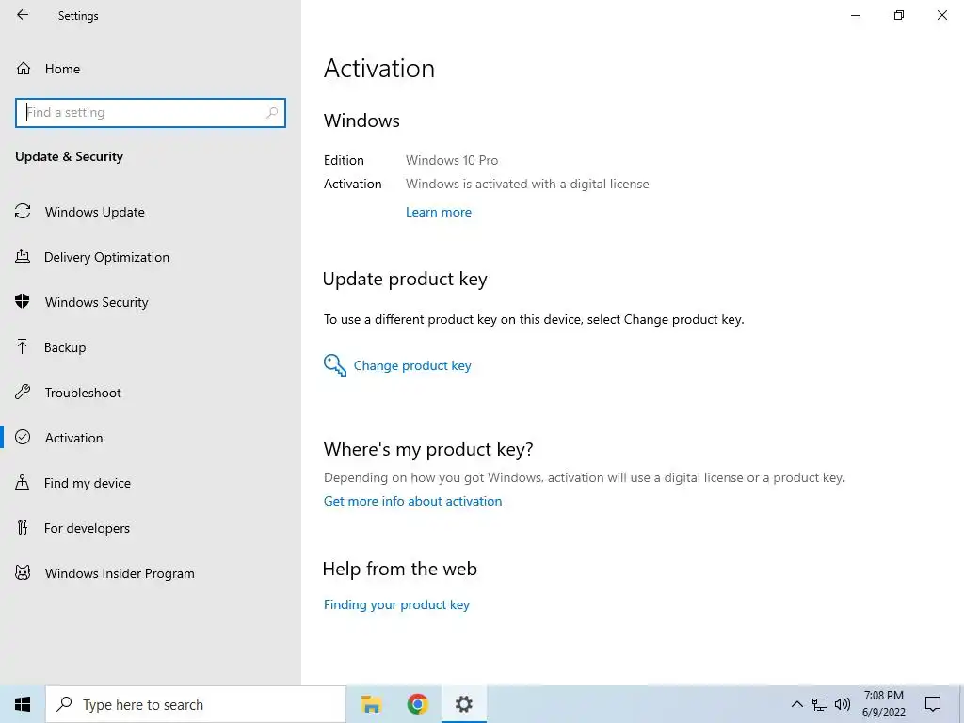
Task: Go to Home in Settings label
Action: (63, 69)
